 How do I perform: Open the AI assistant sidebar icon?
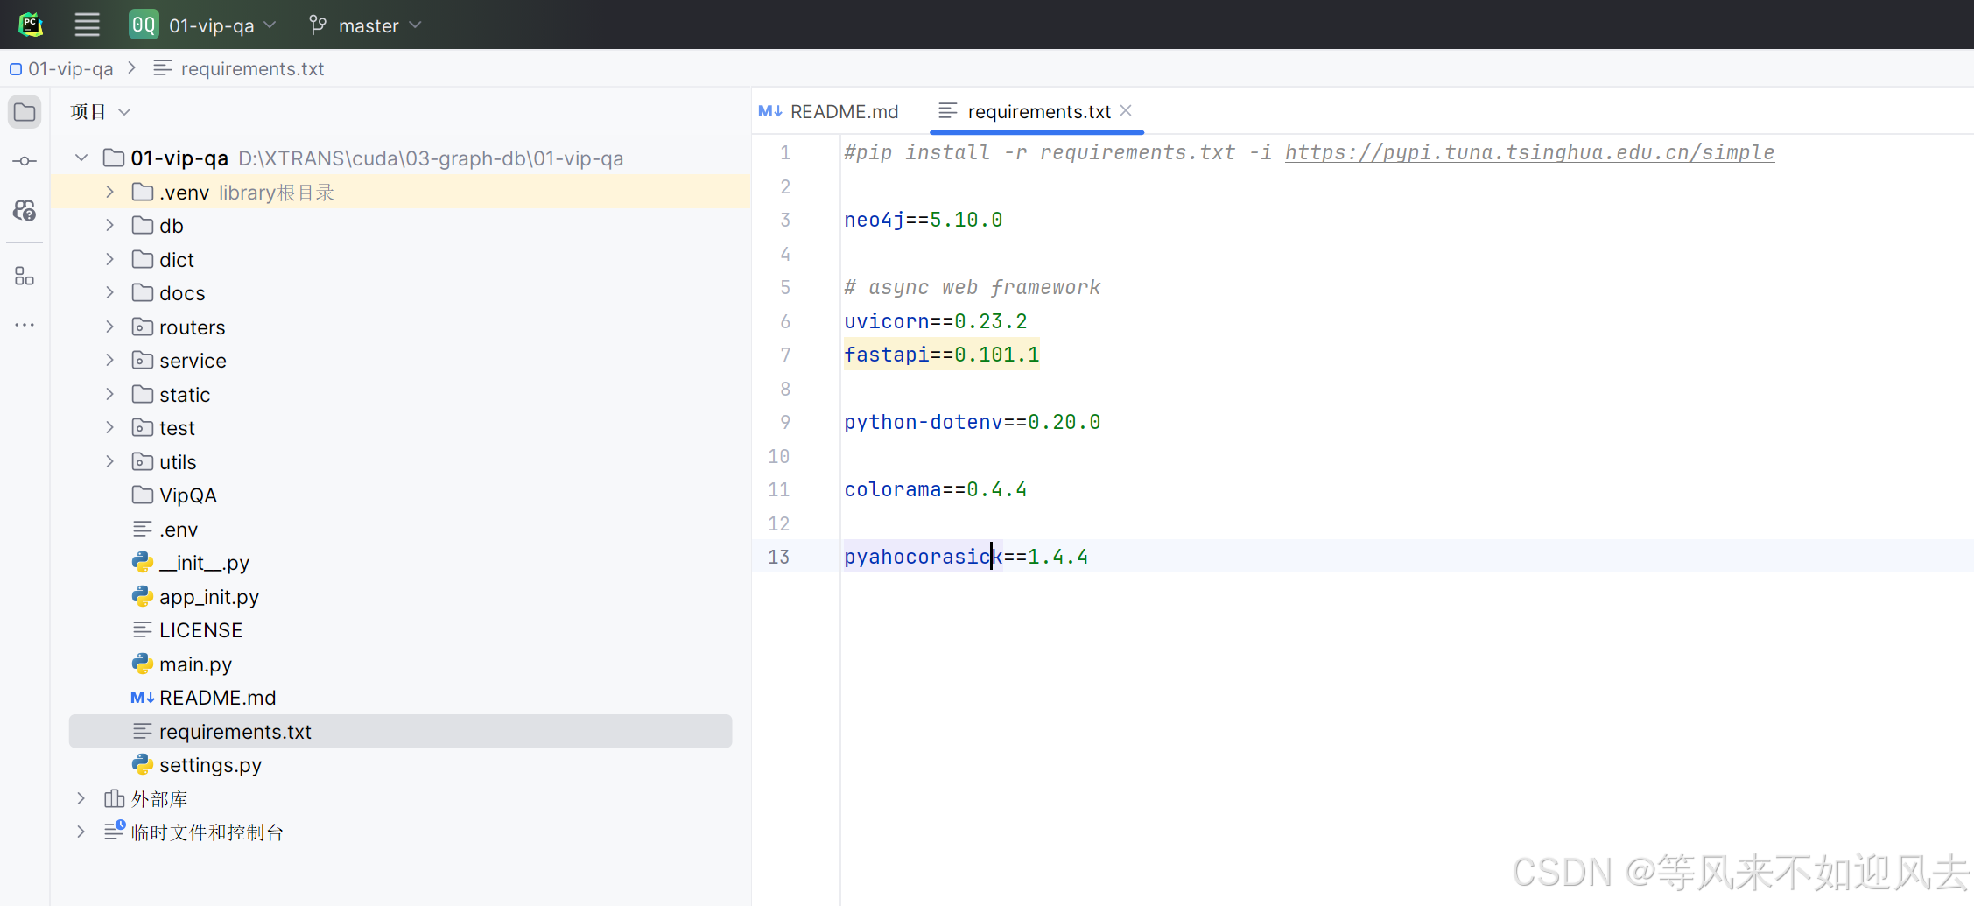click(25, 210)
